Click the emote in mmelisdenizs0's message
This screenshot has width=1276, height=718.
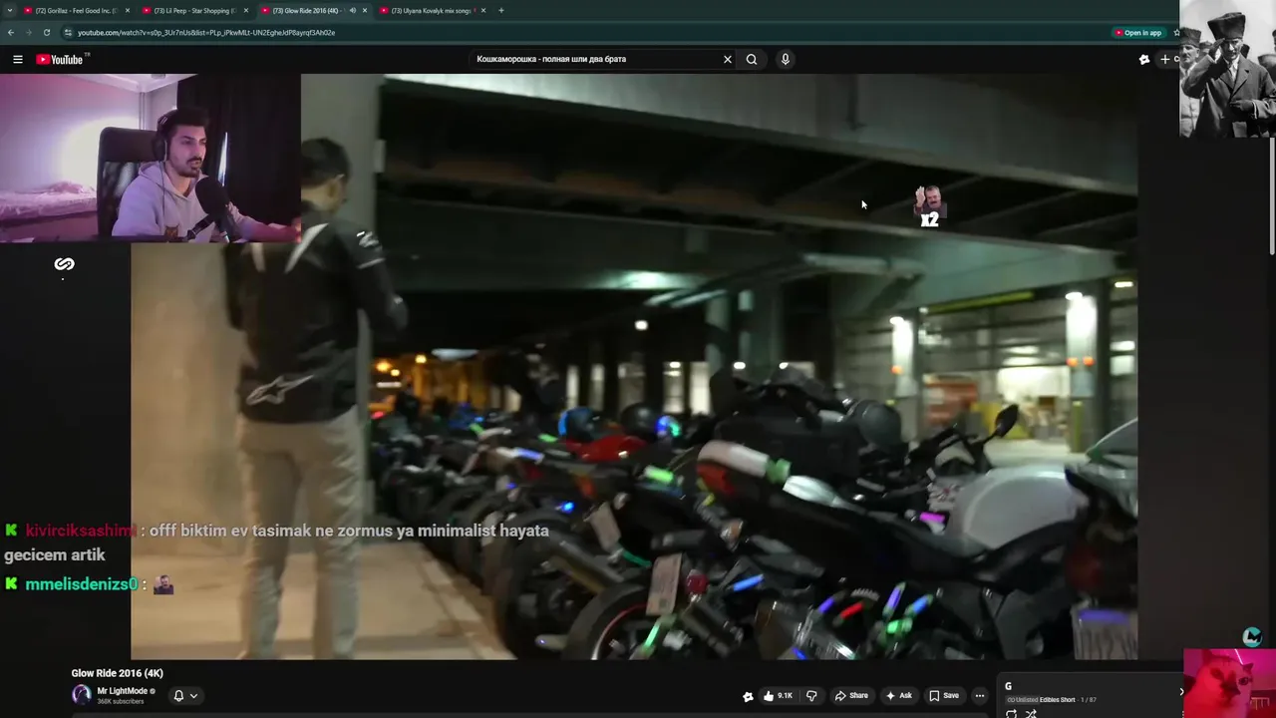point(163,584)
